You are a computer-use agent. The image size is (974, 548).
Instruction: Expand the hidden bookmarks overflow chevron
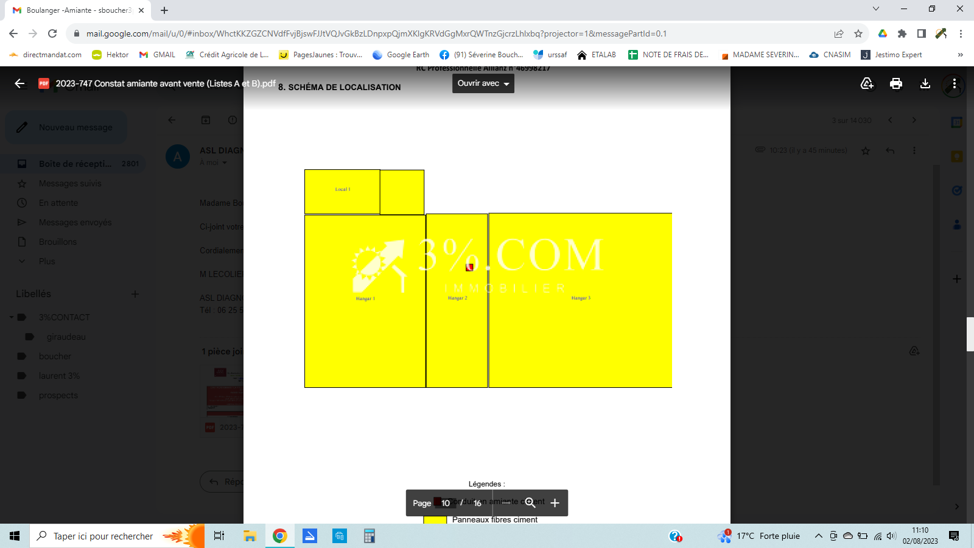[x=960, y=55]
